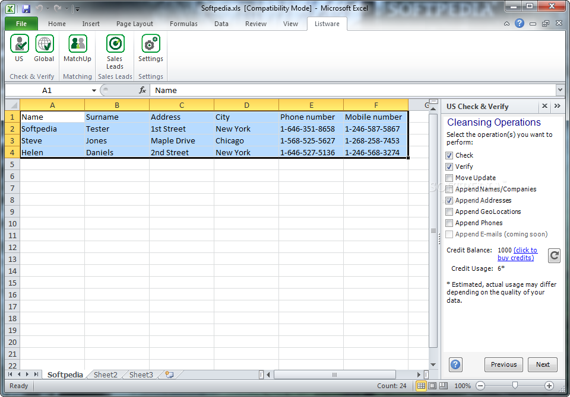Click the vertical scrollbar down arrow
The height and width of the screenshot is (397, 570).
click(x=433, y=364)
